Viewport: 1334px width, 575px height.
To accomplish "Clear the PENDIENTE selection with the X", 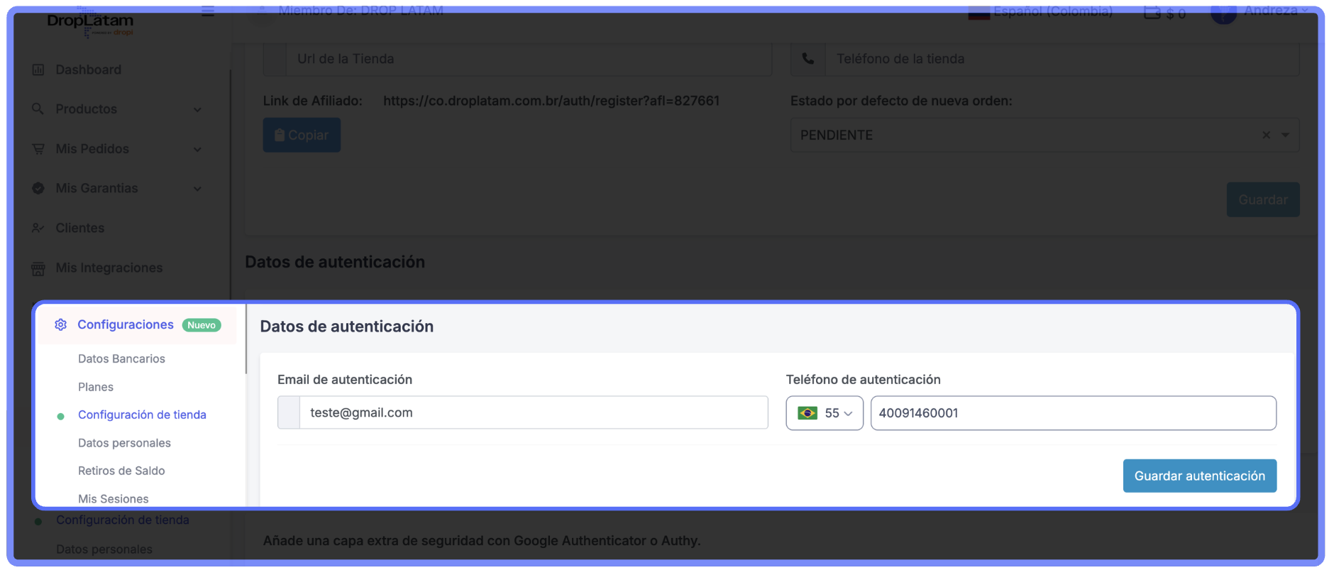I will click(1266, 135).
